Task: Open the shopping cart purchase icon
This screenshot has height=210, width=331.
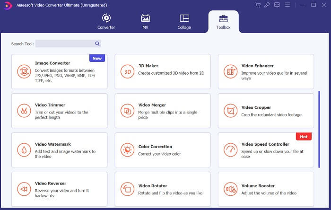Action: click(x=258, y=5)
